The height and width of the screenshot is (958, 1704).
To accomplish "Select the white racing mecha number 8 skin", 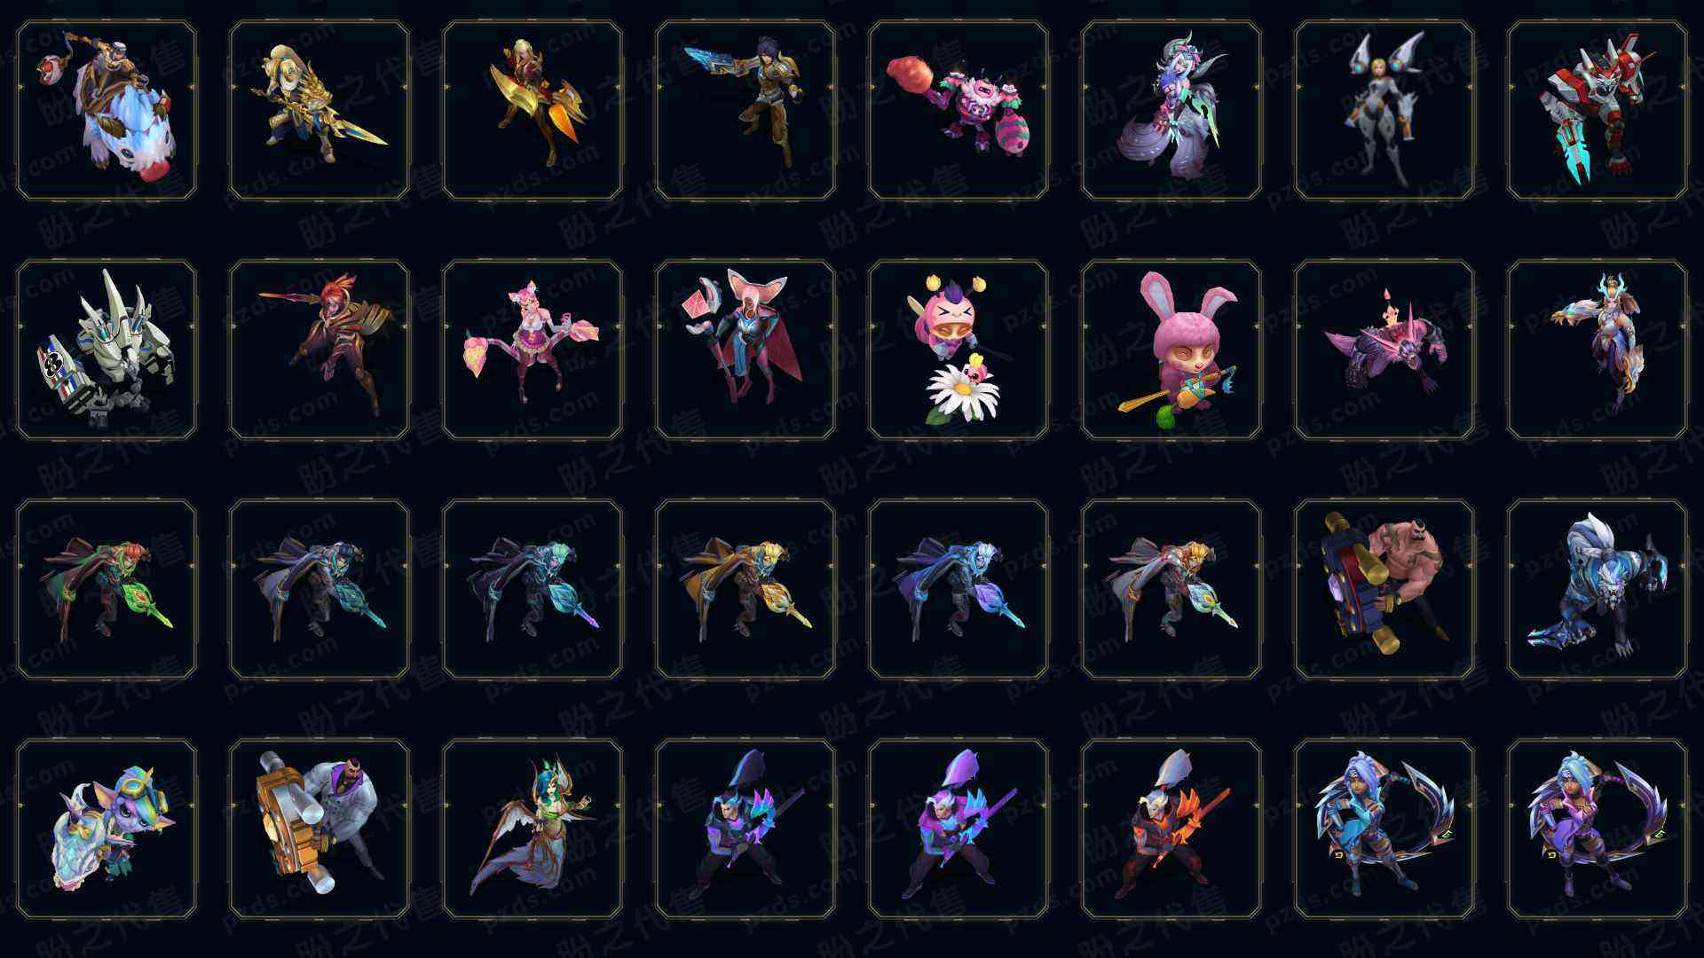I will click(106, 349).
